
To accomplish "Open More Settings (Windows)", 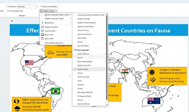I will click(55, 43).
